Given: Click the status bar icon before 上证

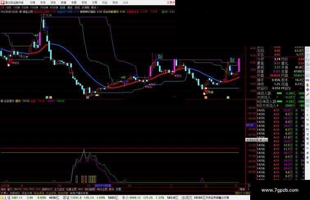Looking at the screenshot, I should [x=2, y=198].
